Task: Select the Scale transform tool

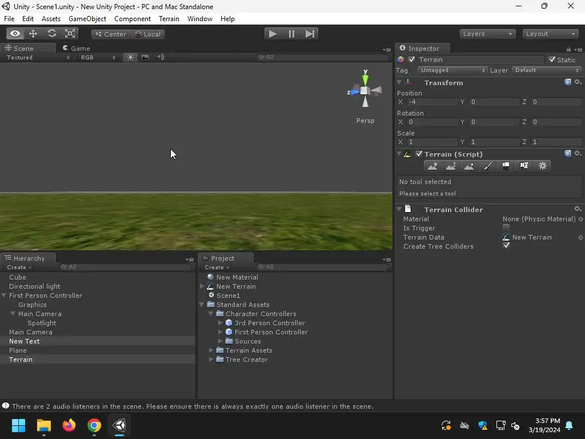Action: pyautogui.click(x=70, y=34)
